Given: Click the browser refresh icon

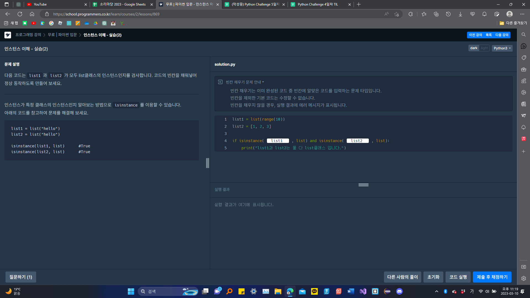Looking at the screenshot, I should (x=20, y=14).
